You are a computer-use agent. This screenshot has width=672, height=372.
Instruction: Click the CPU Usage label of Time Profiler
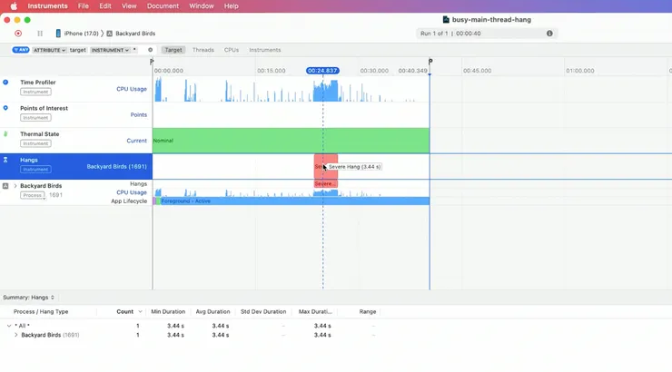[x=132, y=89]
